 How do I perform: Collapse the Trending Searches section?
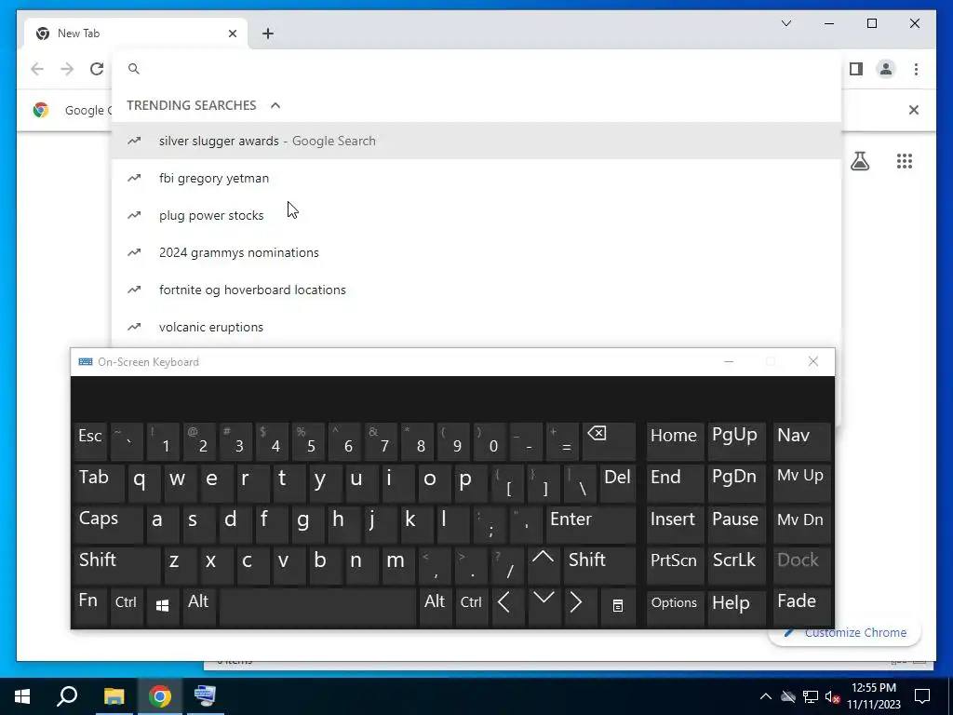click(x=275, y=105)
